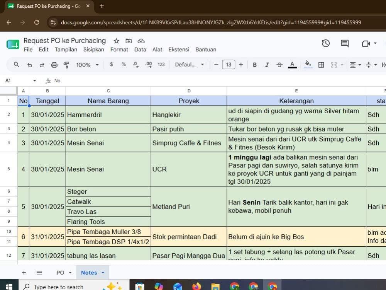Format as currency with the dollar icon
The height and width of the screenshot is (290, 386).
111,65
